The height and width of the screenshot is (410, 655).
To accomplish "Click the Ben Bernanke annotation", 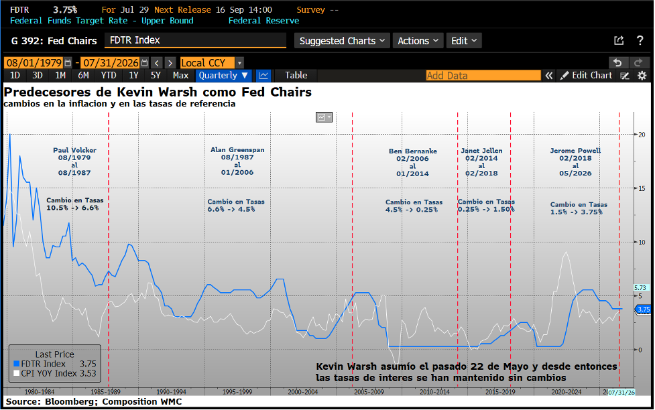I will pyautogui.click(x=413, y=162).
